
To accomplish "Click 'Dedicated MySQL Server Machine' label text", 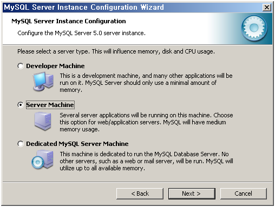I will [x=77, y=144].
